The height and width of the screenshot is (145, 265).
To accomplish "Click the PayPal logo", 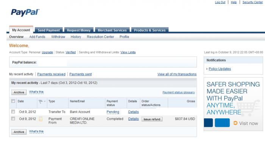I will pyautogui.click(x=25, y=12).
